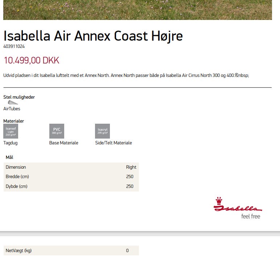Click the grass product photo at top
The height and width of the screenshot is (263, 280).
(137, 10)
